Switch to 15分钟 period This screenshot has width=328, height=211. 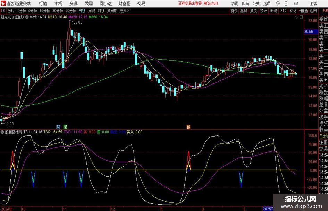[x=44, y=11]
